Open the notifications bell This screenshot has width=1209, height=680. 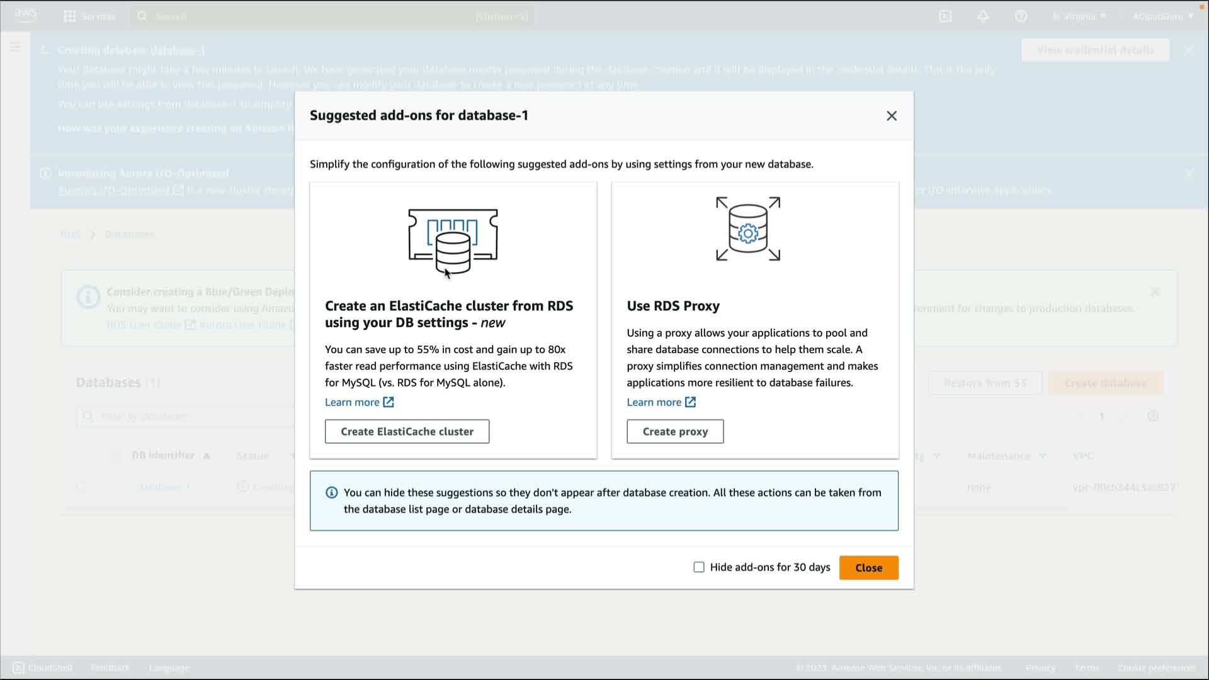983,16
